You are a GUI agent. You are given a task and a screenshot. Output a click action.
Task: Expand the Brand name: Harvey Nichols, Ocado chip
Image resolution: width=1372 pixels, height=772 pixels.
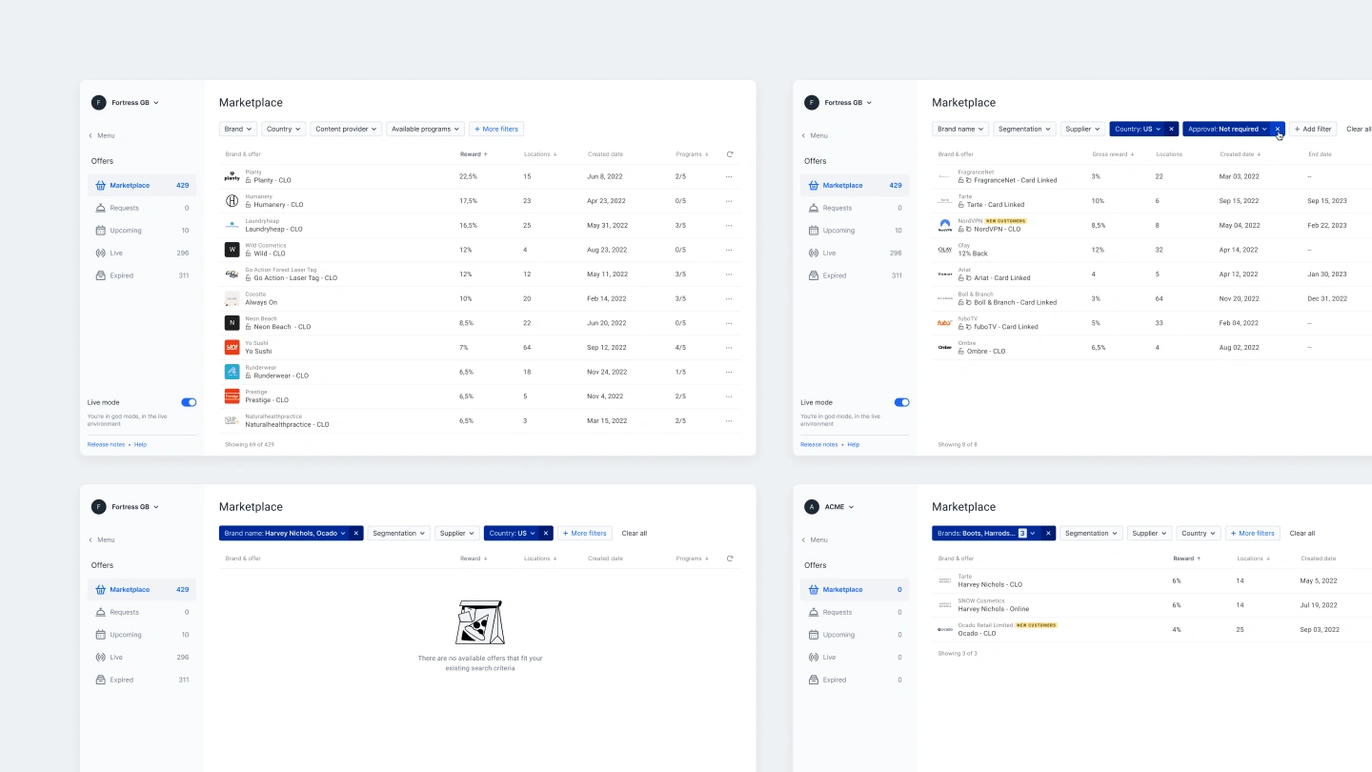284,534
